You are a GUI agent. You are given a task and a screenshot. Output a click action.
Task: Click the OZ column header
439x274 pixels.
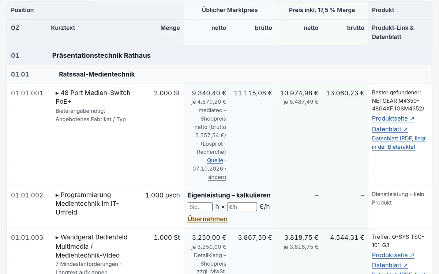click(15, 28)
